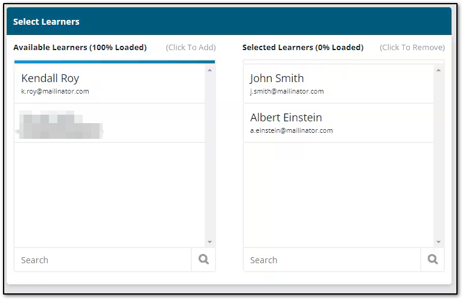Viewport: 463px width, 300px height.
Task: Add the blurred learner below Kendall Roy
Action: tap(109, 123)
